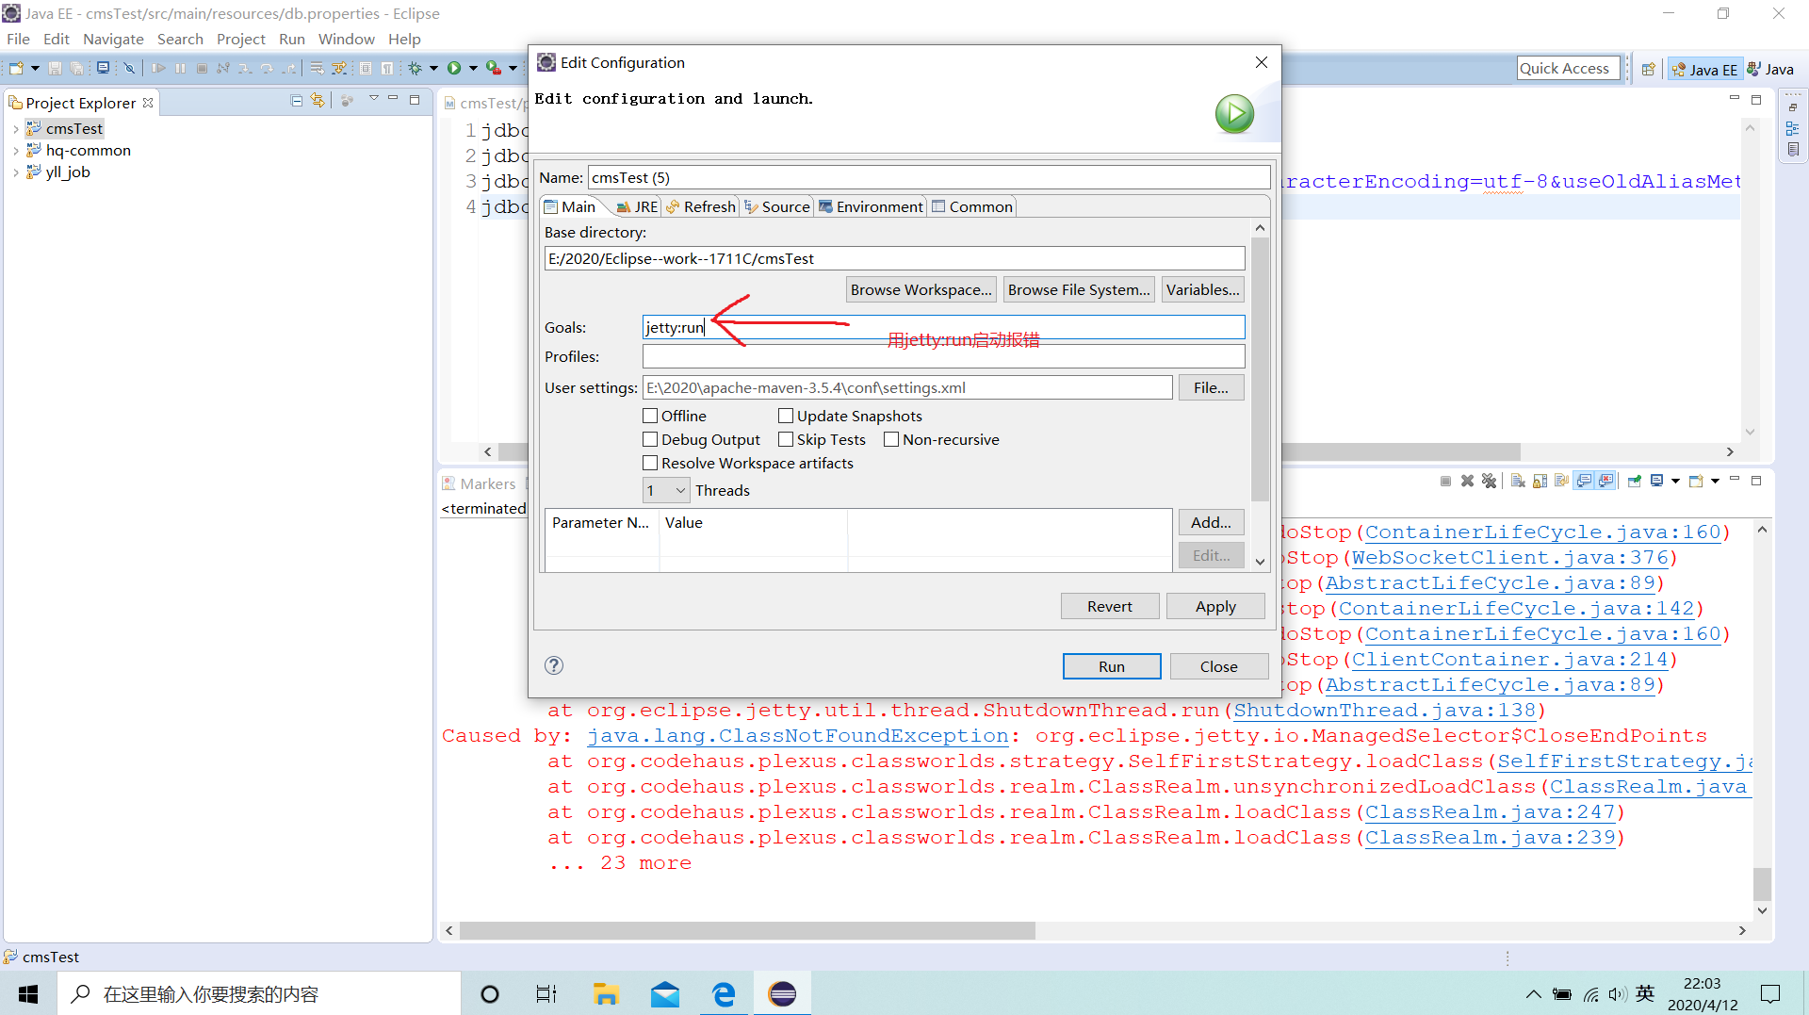Enable the Offline checkbox
This screenshot has width=1809, height=1015.
coord(650,416)
